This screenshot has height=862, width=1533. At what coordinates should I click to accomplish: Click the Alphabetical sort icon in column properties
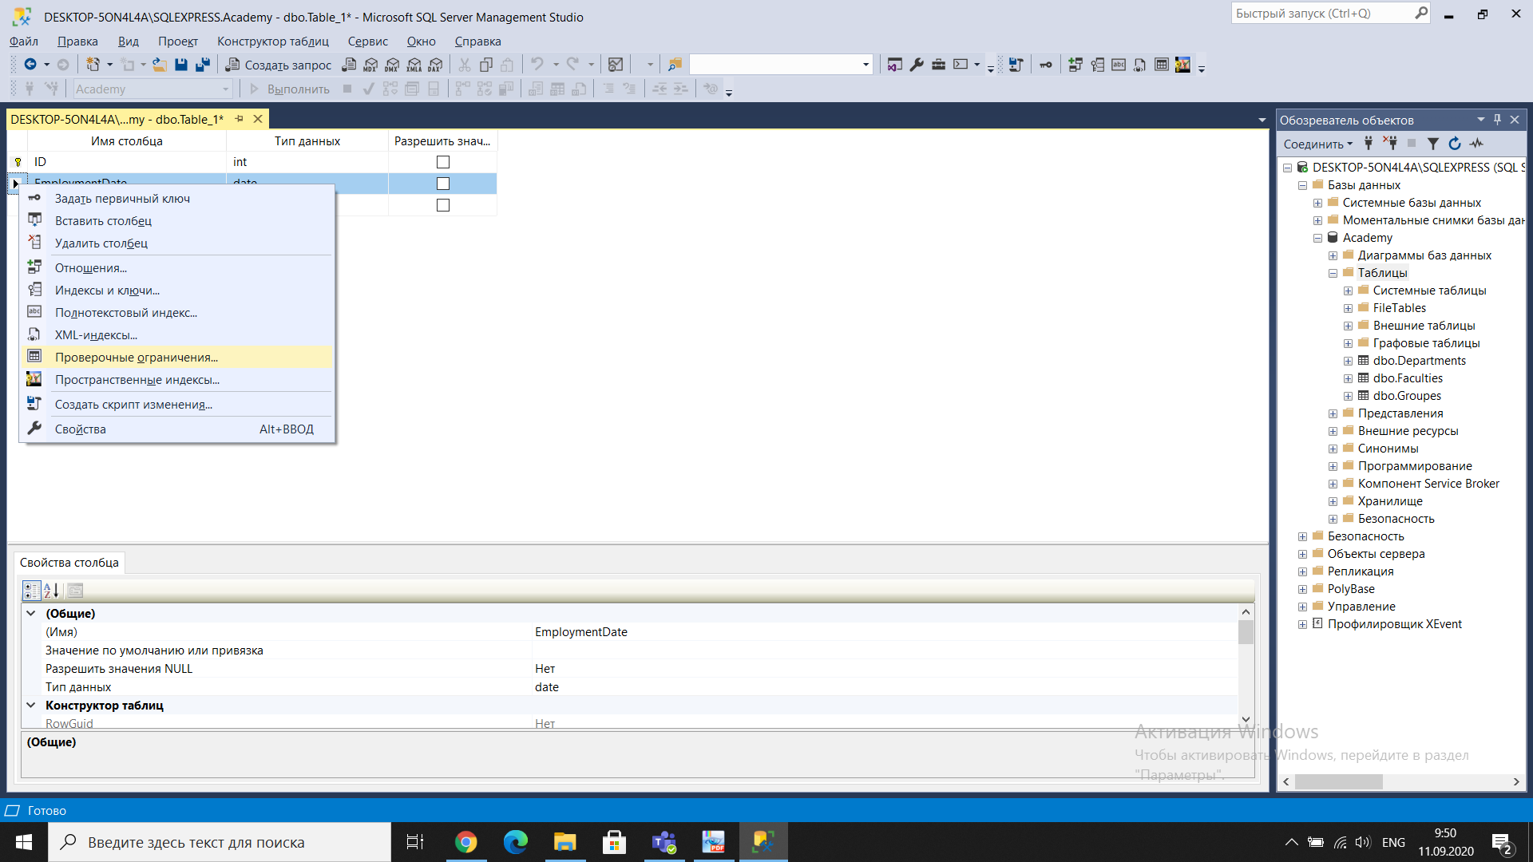[x=52, y=591]
